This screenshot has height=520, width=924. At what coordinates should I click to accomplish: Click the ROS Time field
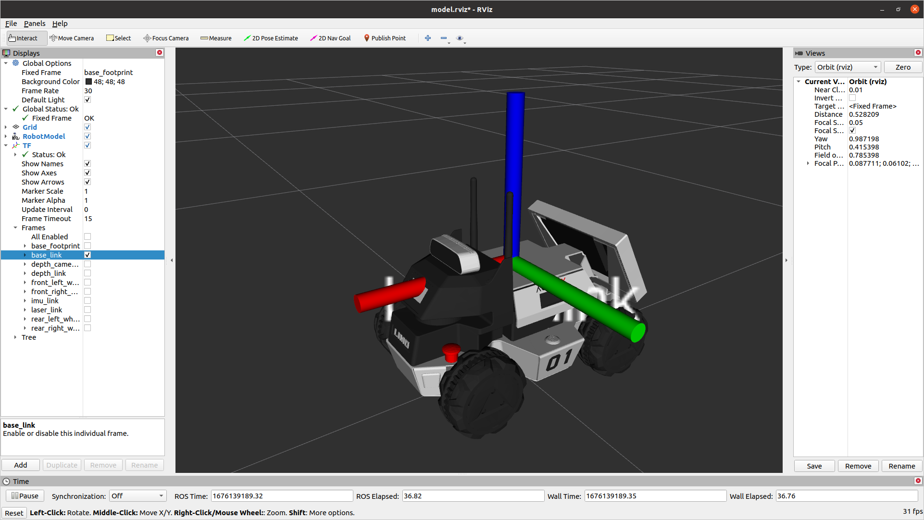282,496
